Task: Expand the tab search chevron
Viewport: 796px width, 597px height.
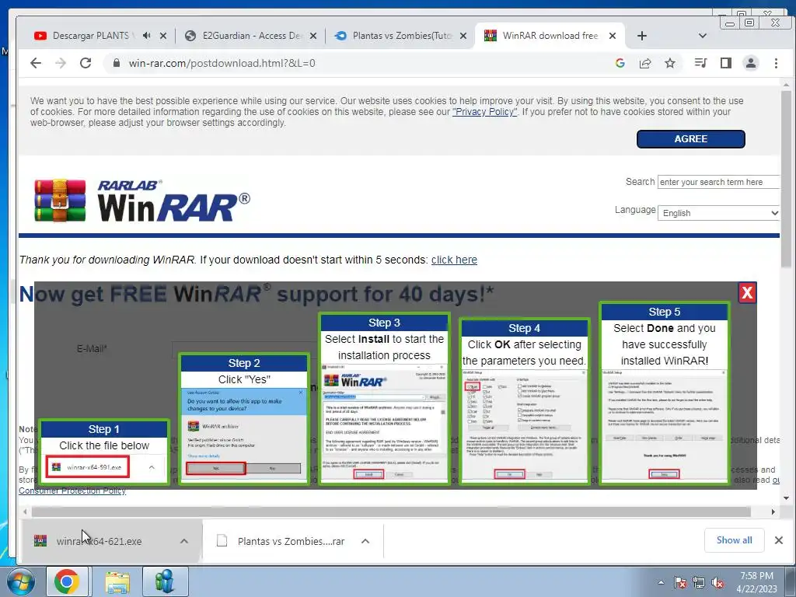Action: point(703,36)
